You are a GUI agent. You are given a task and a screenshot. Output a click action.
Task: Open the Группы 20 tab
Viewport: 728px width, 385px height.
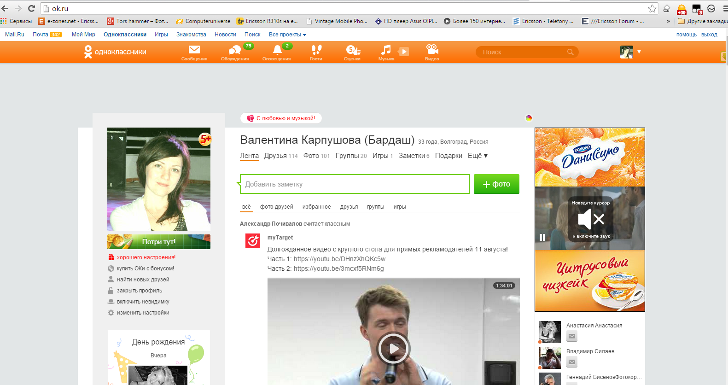click(x=351, y=156)
